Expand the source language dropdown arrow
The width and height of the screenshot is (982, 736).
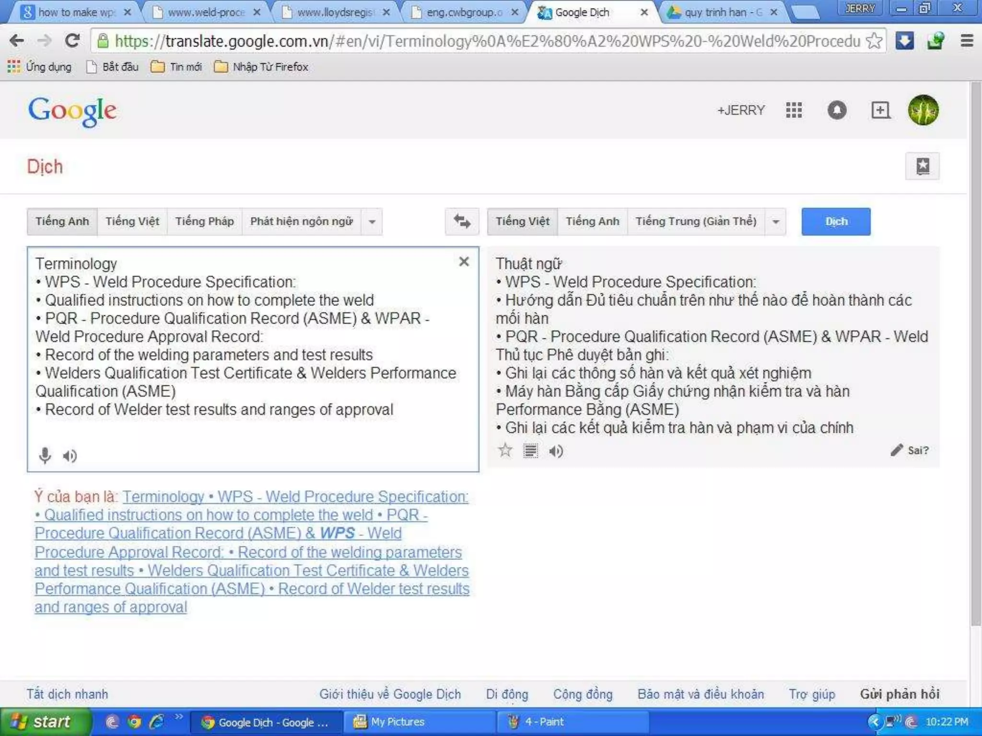point(372,222)
